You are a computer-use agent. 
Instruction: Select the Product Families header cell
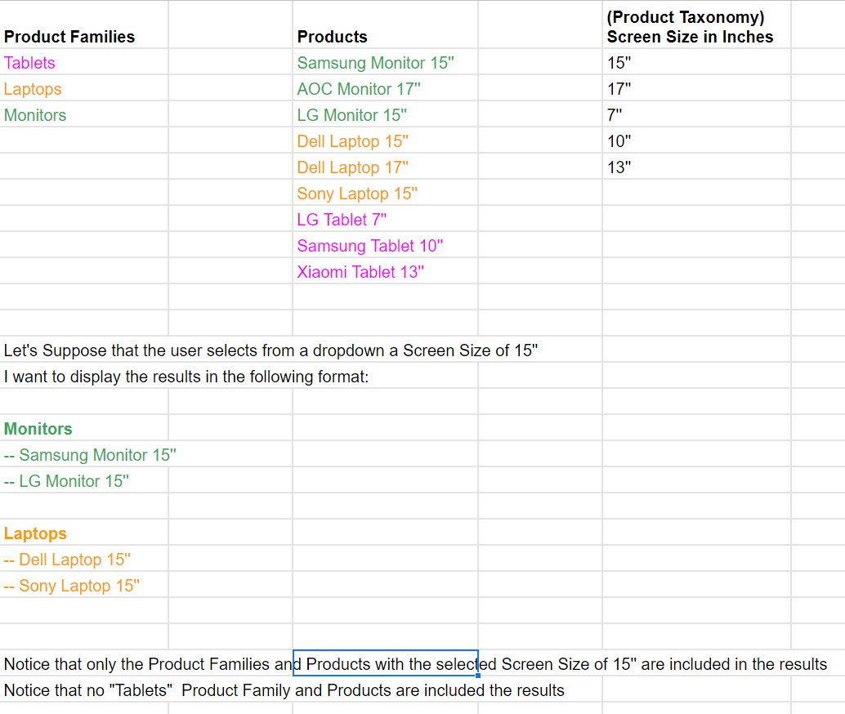pos(84,25)
